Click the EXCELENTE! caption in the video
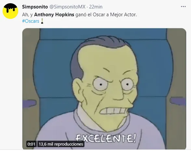The image size is (191, 154). click(106, 138)
